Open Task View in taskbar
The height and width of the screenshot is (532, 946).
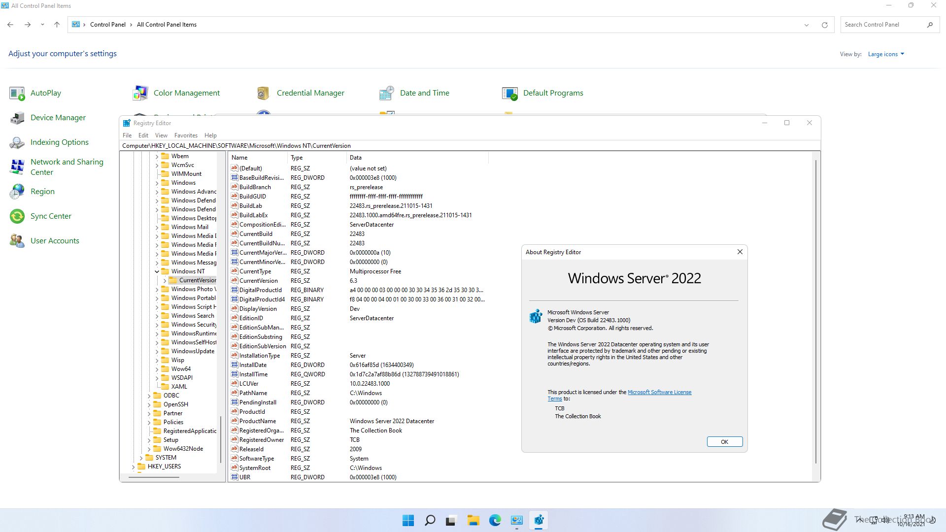click(451, 520)
